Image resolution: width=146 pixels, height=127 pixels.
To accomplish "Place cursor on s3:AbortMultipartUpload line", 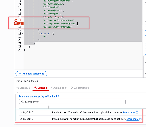I will click(58, 27).
